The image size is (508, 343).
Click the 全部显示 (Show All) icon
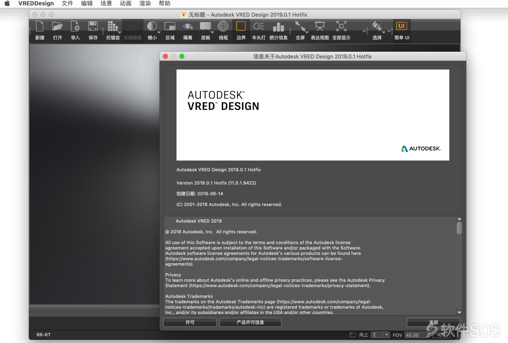coord(341,26)
